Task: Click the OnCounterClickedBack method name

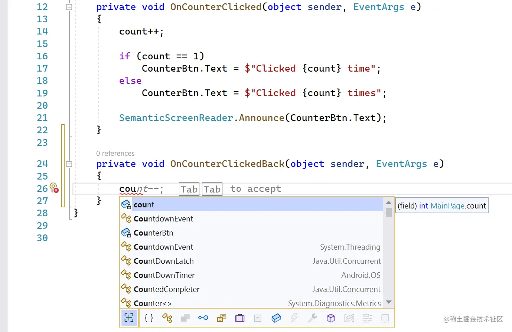Action: [227, 164]
